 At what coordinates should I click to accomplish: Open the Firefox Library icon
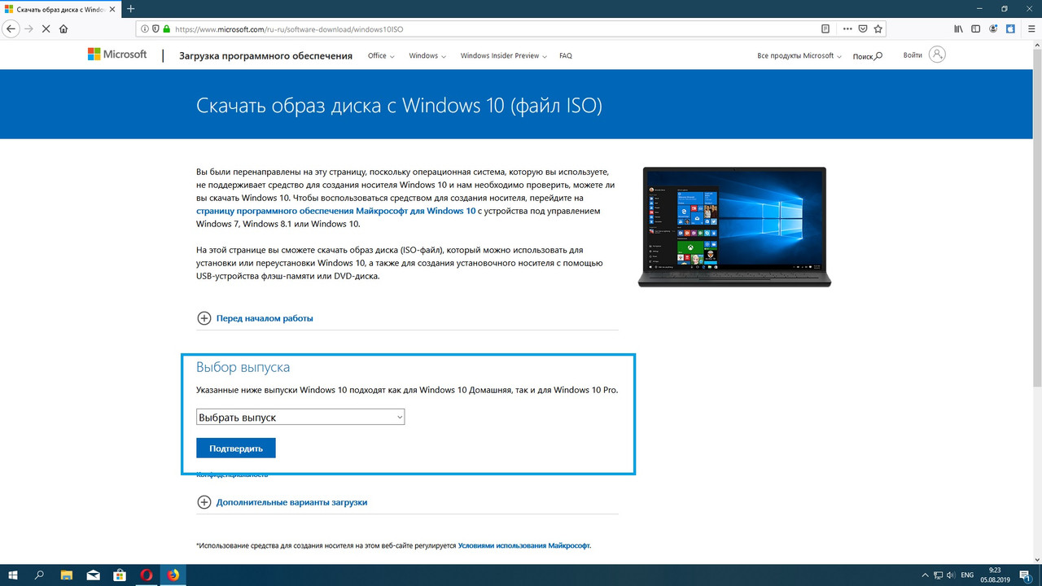[959, 28]
